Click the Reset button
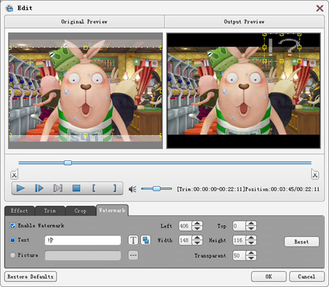Screen dimensions: 329x287 coord(302,241)
